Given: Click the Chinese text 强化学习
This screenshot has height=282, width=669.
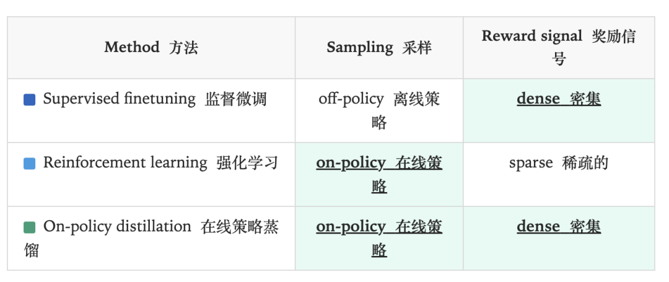Looking at the screenshot, I should (247, 163).
